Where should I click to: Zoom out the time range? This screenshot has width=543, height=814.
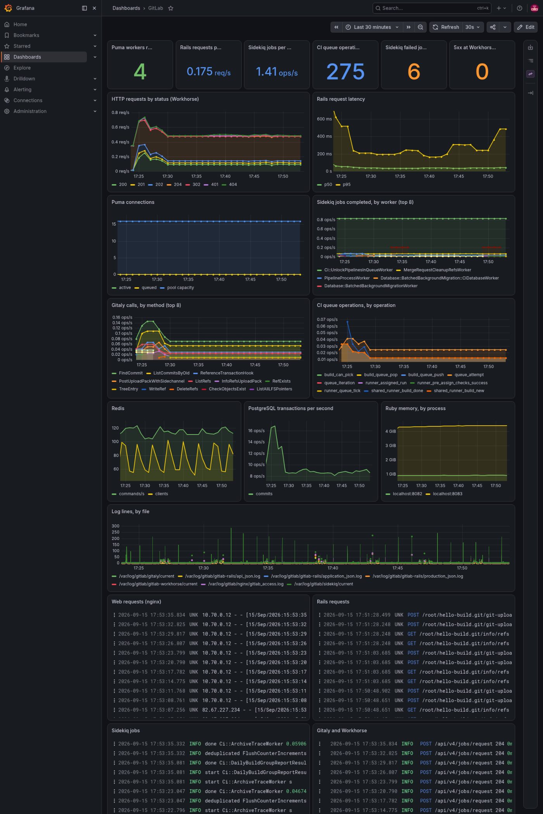(x=420, y=27)
